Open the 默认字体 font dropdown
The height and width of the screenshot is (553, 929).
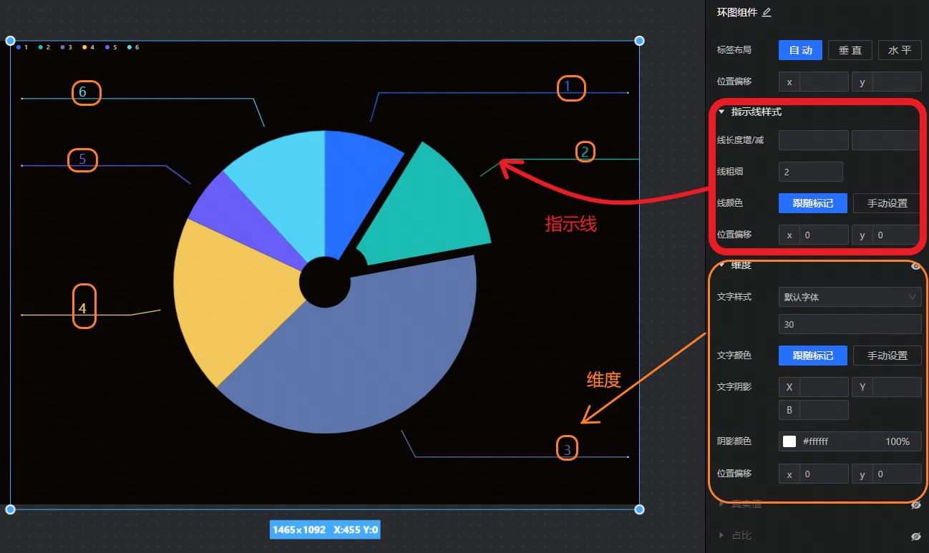850,297
